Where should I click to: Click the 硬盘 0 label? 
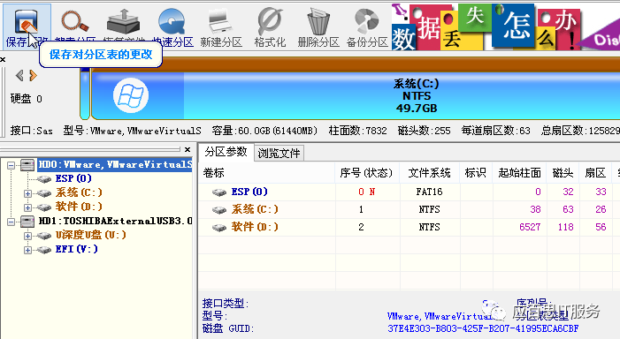coord(27,99)
